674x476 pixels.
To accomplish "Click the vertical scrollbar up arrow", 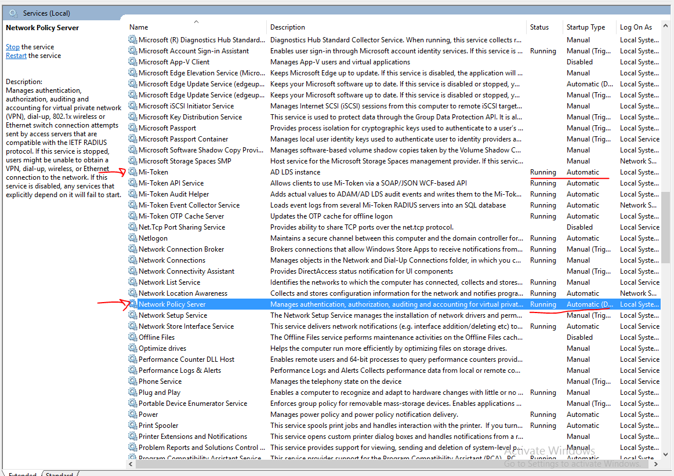I will click(665, 26).
